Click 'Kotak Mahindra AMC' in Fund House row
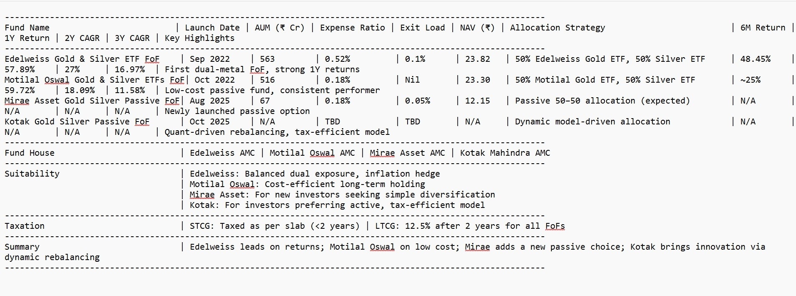 (505, 153)
